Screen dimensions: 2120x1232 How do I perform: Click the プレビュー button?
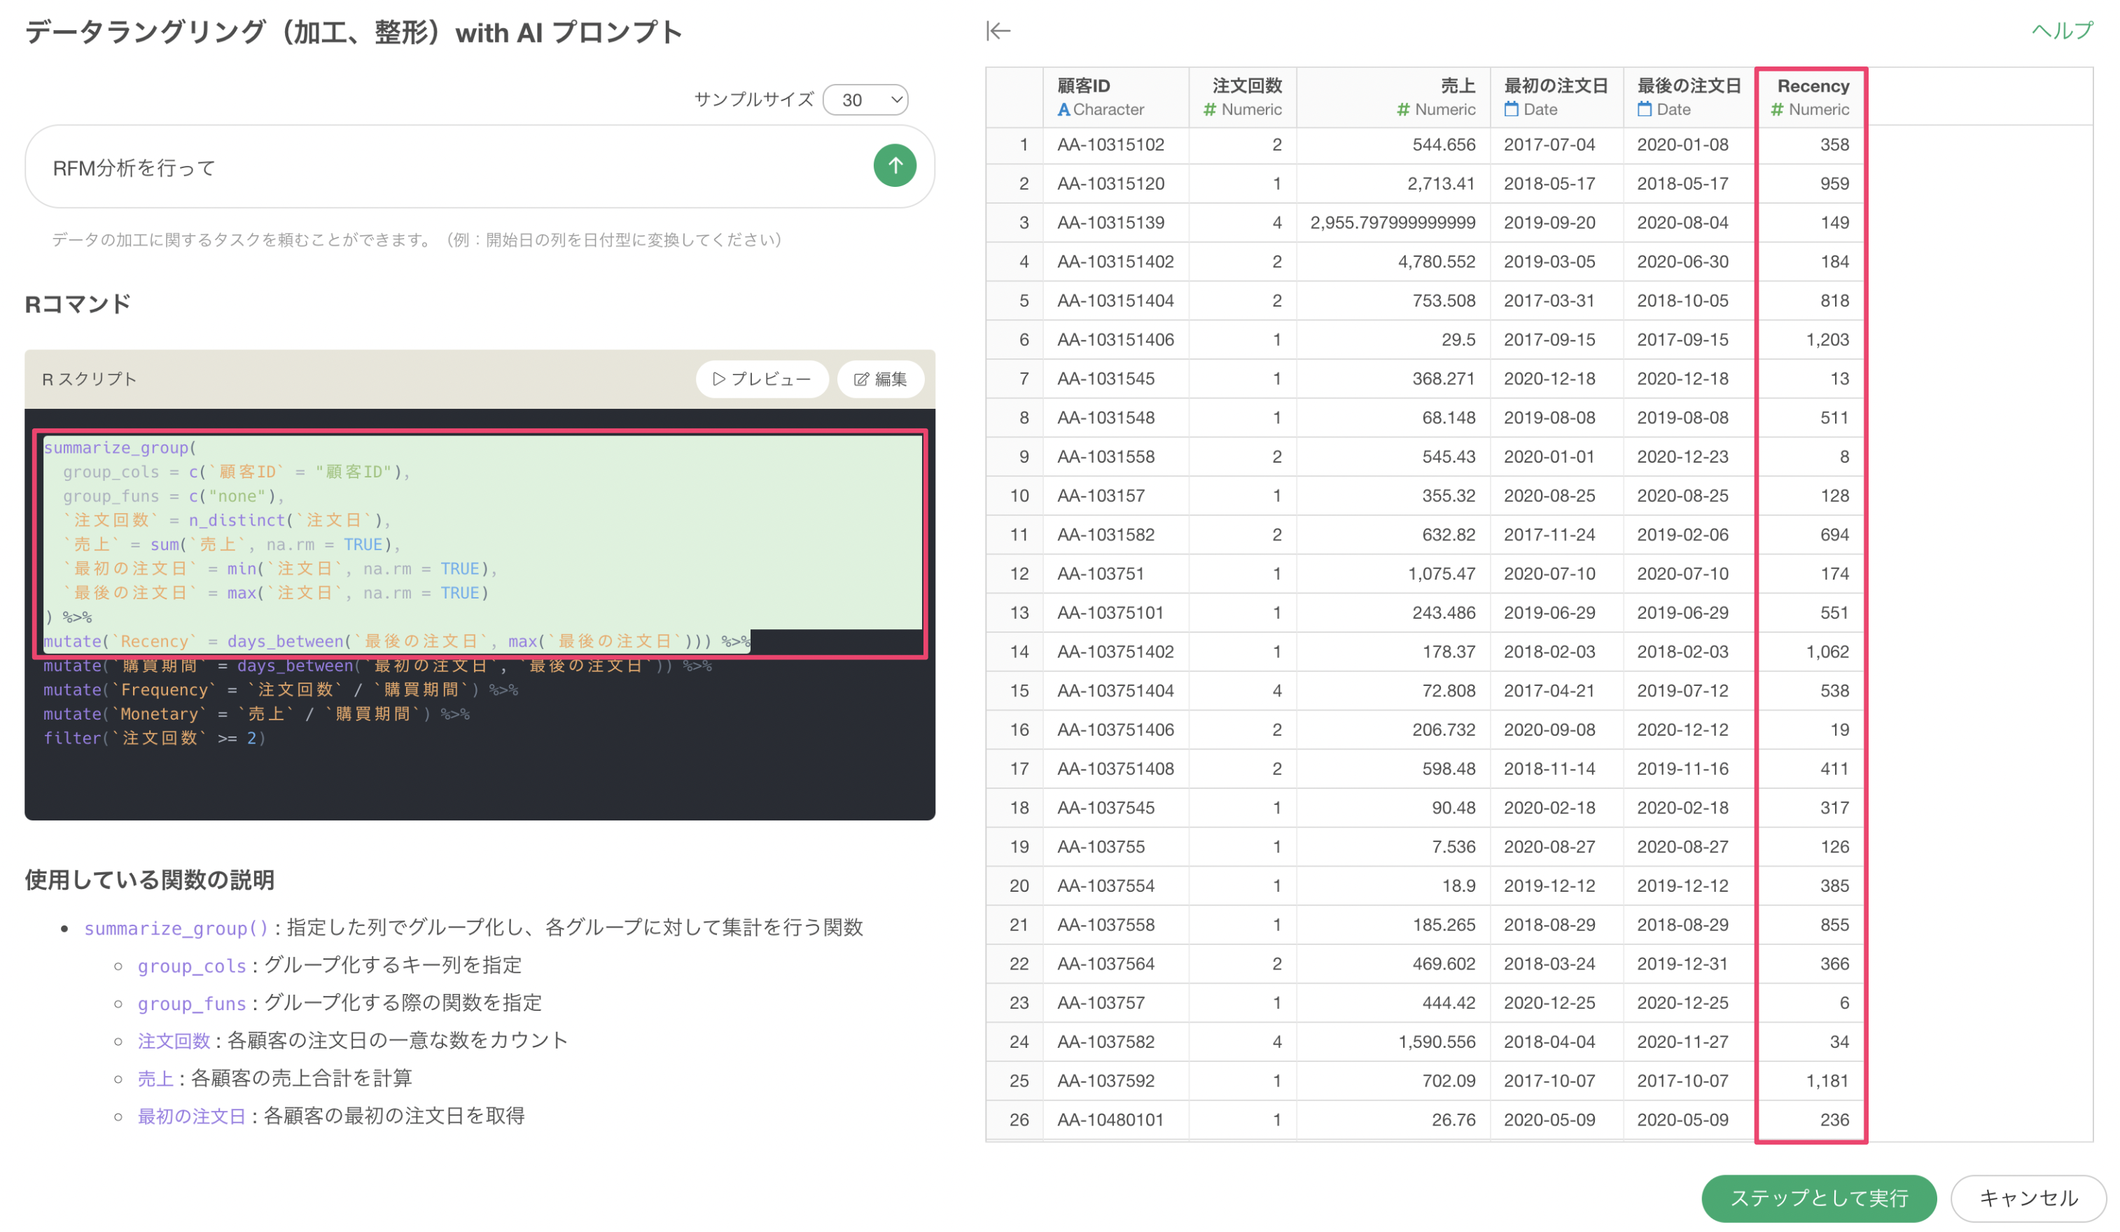pyautogui.click(x=761, y=379)
